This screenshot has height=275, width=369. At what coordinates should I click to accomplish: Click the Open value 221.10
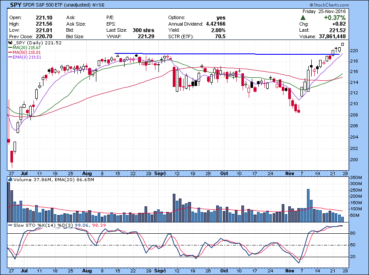[x=44, y=18]
